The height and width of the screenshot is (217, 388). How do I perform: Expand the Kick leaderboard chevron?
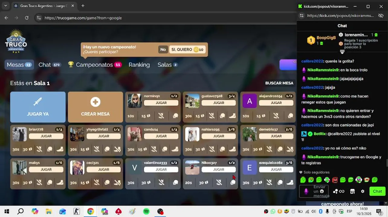[x=342, y=52]
